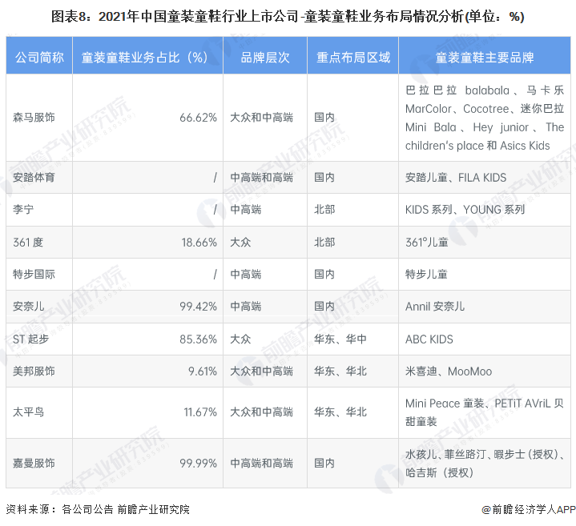
Task: Click the 99.99% value cell
Action: 147,464
